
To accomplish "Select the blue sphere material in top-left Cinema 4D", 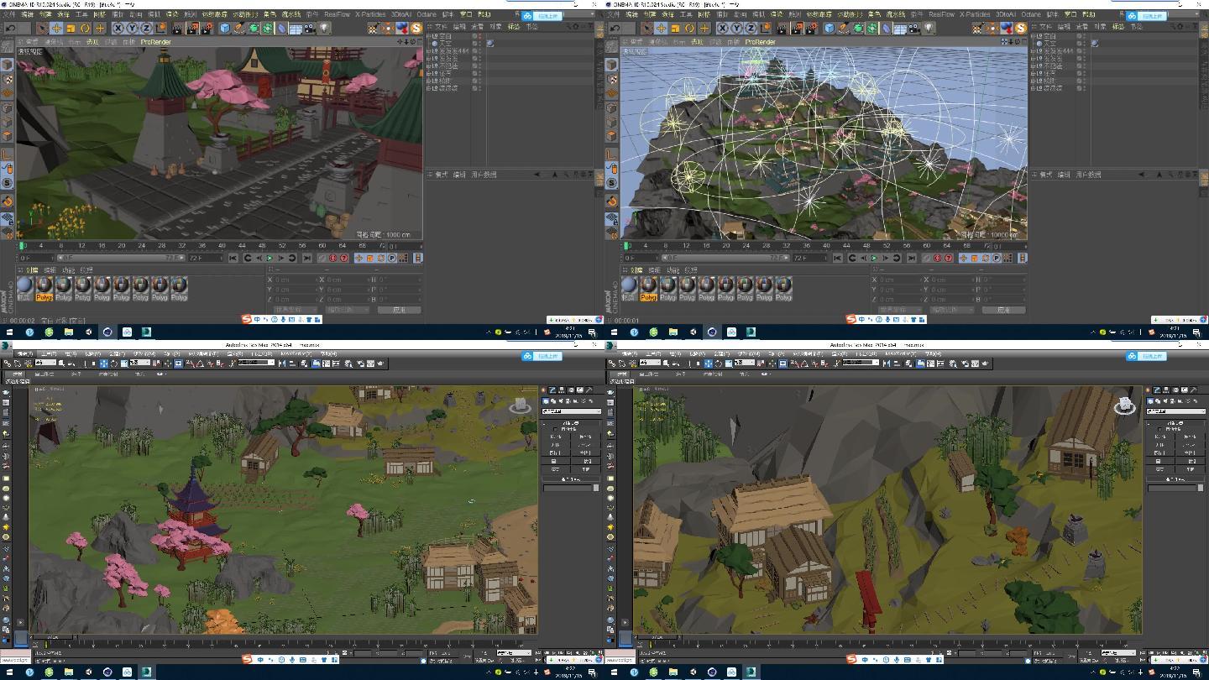I will coord(24,287).
